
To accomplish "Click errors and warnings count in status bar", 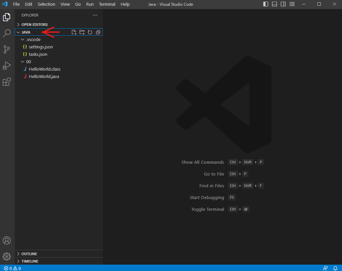I will pyautogui.click(x=12, y=268).
